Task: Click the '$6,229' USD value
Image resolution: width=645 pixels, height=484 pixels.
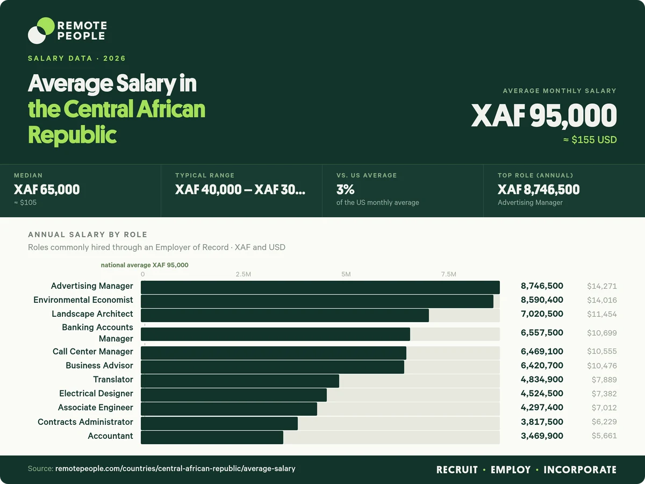Action: coord(604,422)
